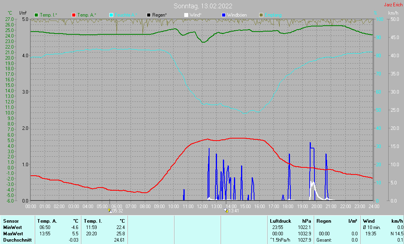This screenshot has height=244, width=404.
Task: Click the red Temp. A. legend swatch
Action: [x=74, y=15]
